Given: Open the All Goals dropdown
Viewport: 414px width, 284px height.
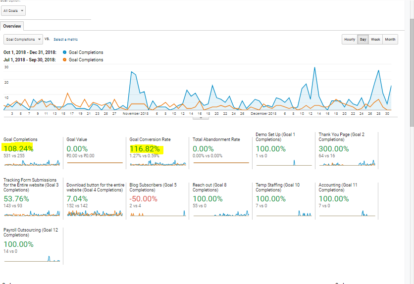Looking at the screenshot, I should 13,11.
